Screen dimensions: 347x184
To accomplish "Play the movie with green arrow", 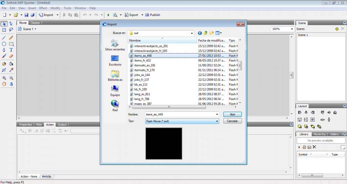I will pyautogui.click(x=108, y=15).
